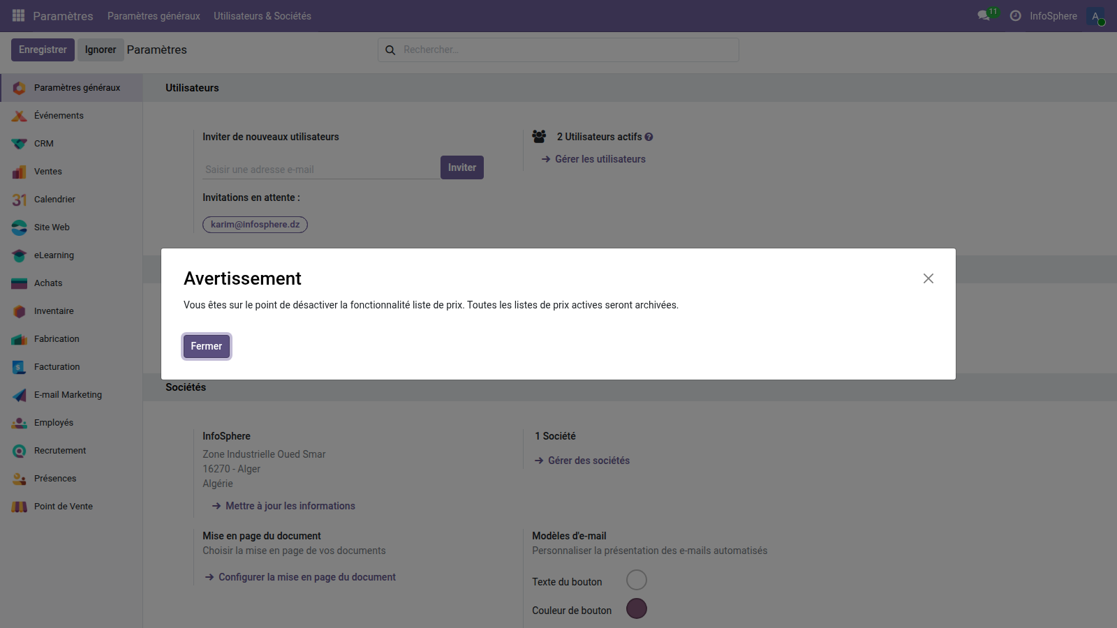Click the Fabrication sidebar icon
The image size is (1117, 628).
coord(19,338)
